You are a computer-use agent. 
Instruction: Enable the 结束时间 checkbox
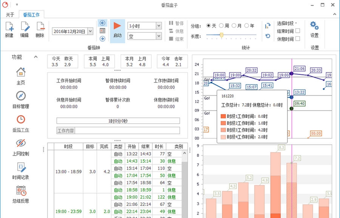[298, 31]
